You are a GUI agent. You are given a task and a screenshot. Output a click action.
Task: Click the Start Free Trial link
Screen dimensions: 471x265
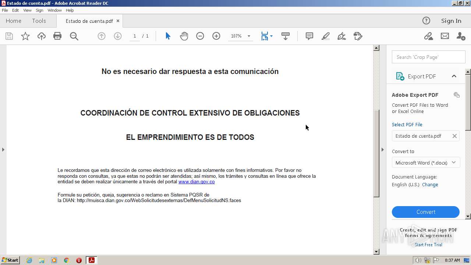point(428,245)
